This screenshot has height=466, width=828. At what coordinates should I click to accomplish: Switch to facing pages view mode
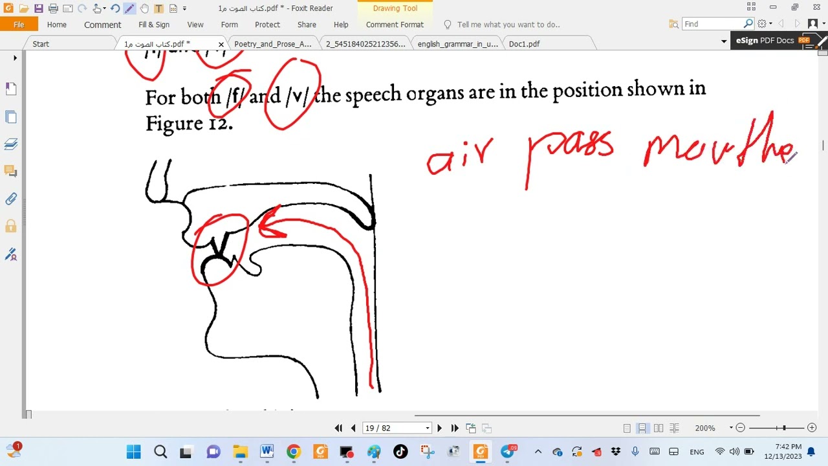pyautogui.click(x=659, y=428)
